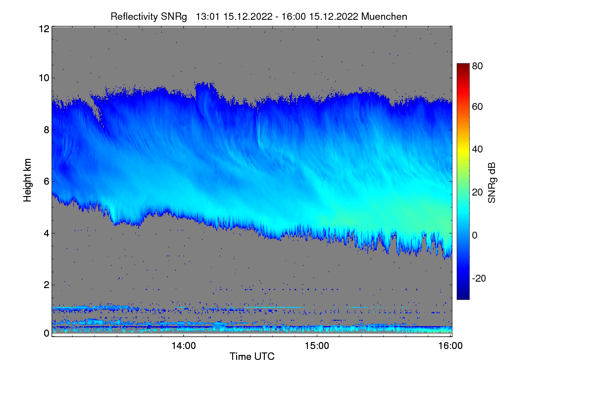Click the colorbar value 60
The height and width of the screenshot is (396, 594).
(478, 106)
